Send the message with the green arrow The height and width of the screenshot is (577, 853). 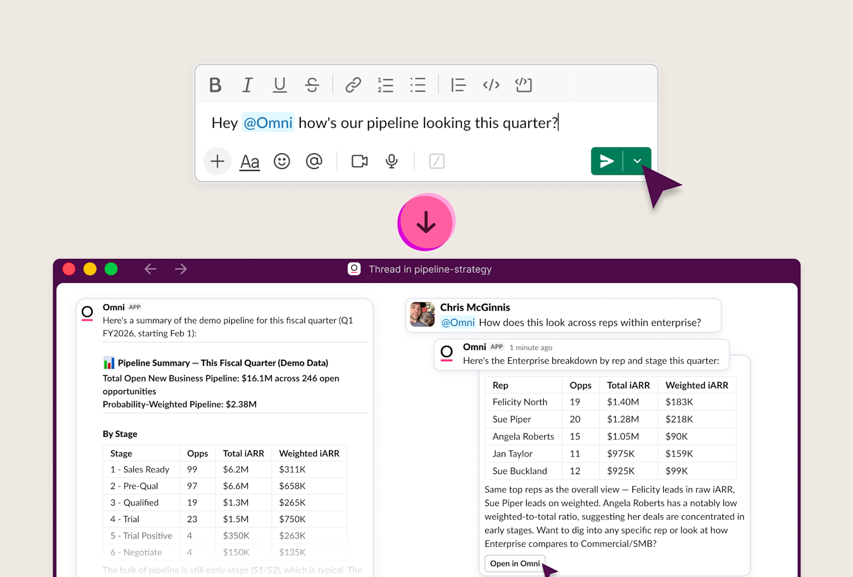(607, 161)
